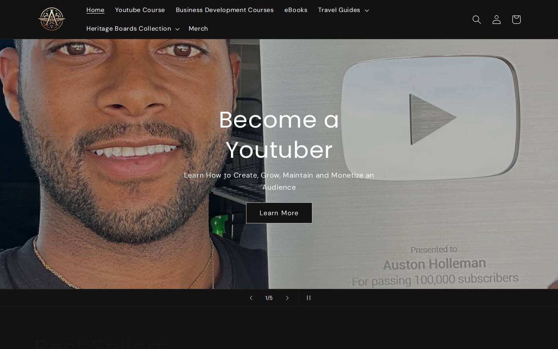
Task: Open the Home menu link
Action: point(95,10)
